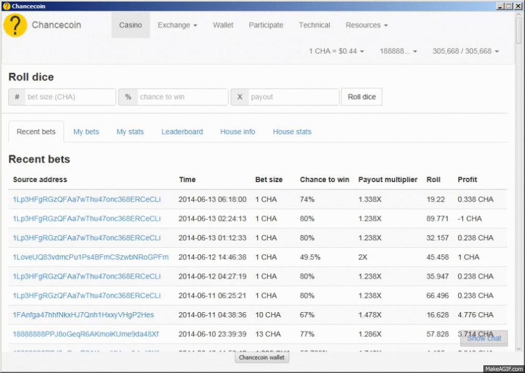The image size is (525, 373).
Task: Click the Profit column header
Action: (x=467, y=179)
